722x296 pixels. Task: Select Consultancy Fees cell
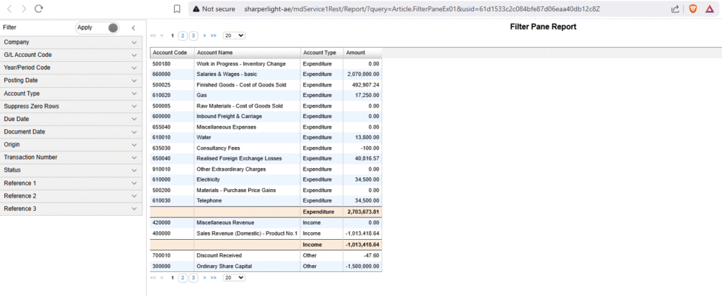coord(247,148)
